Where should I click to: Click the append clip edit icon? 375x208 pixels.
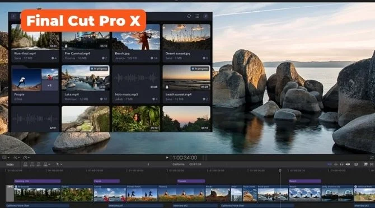pyautogui.click(x=39, y=164)
